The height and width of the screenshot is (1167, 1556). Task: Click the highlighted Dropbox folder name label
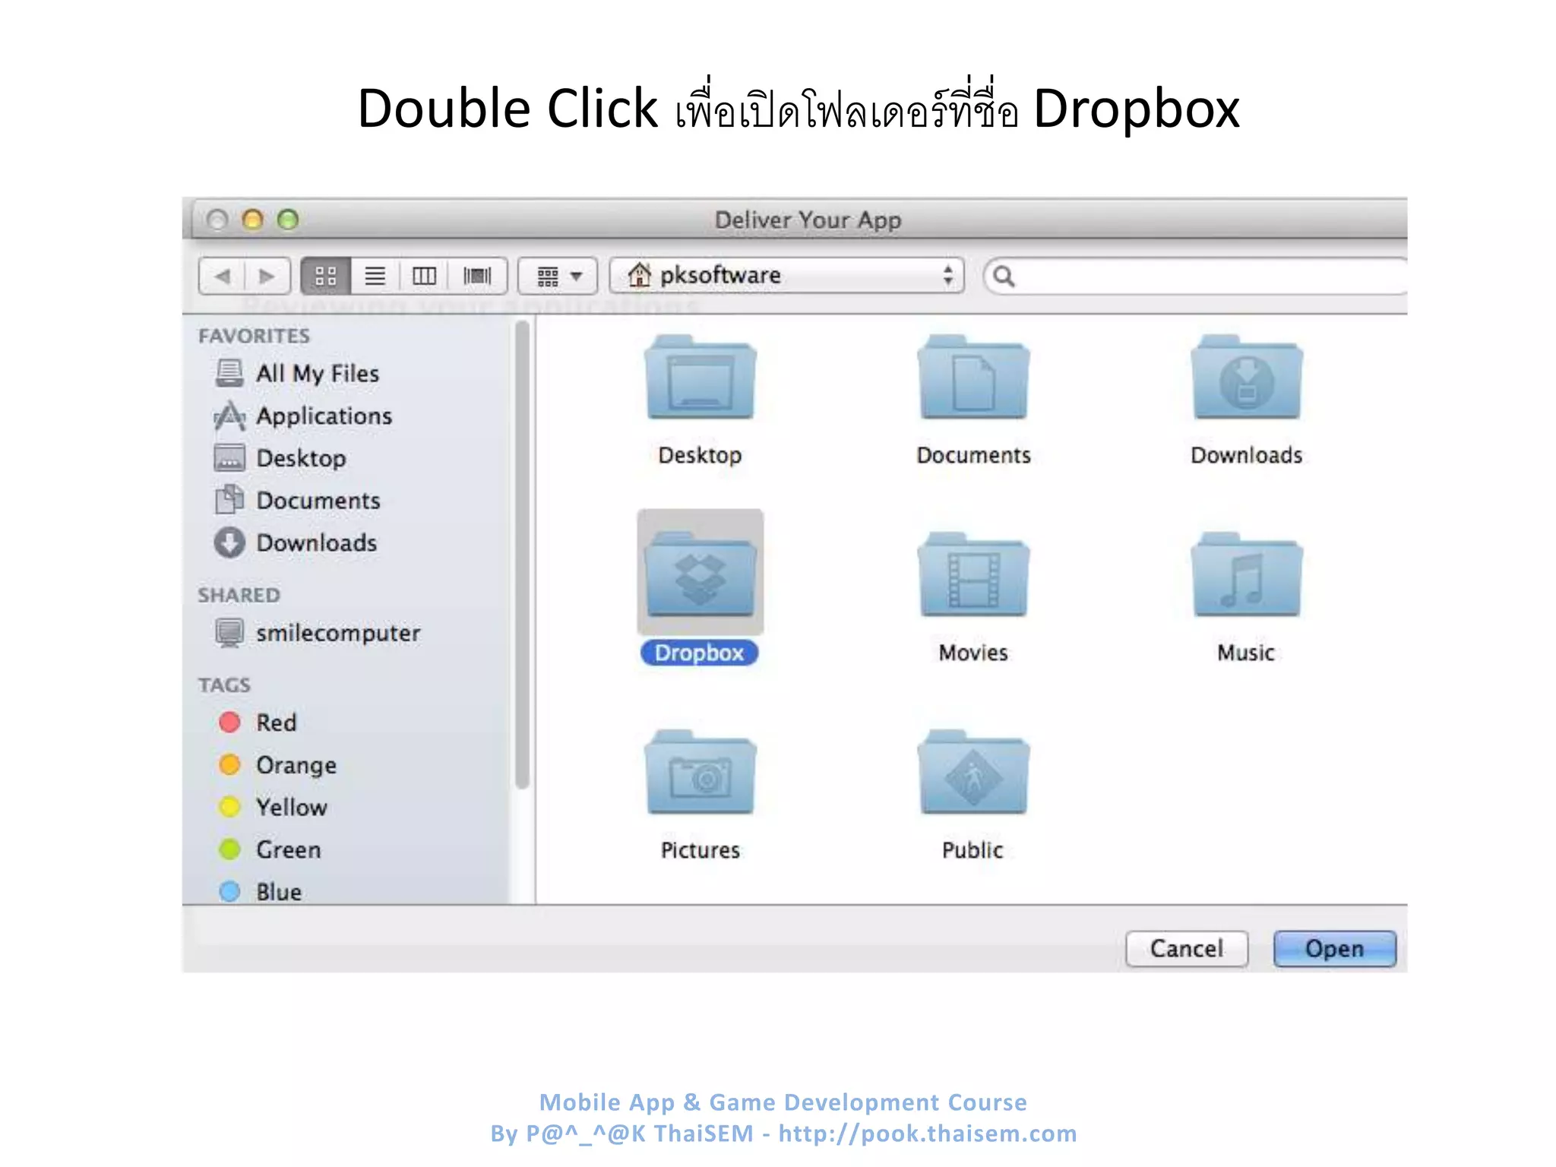point(700,653)
